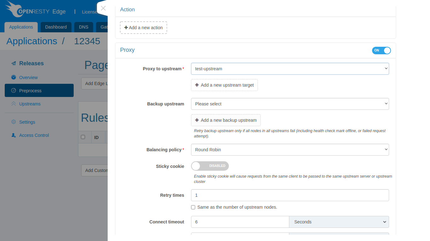
Task: Open the Backup upstream dropdown
Action: coord(290,104)
